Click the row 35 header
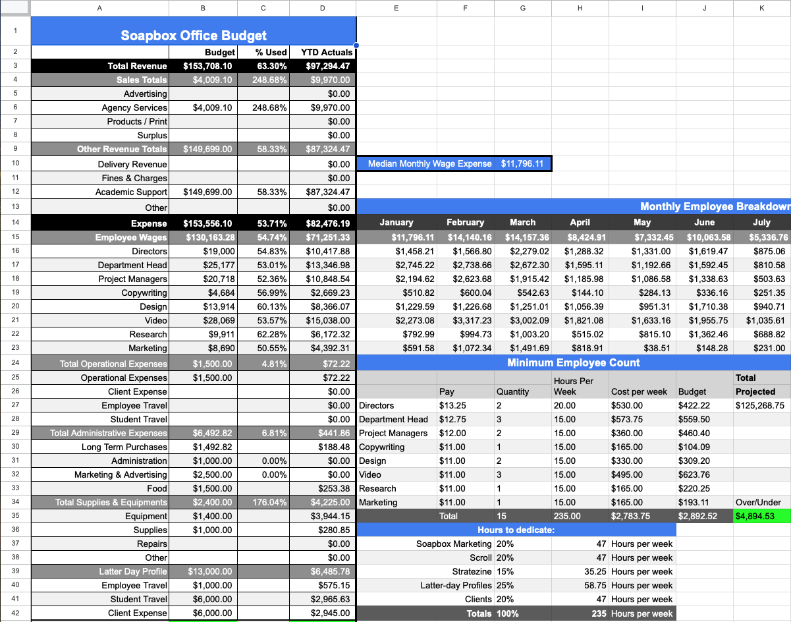Viewport: 791px width, 622px height. click(x=14, y=516)
